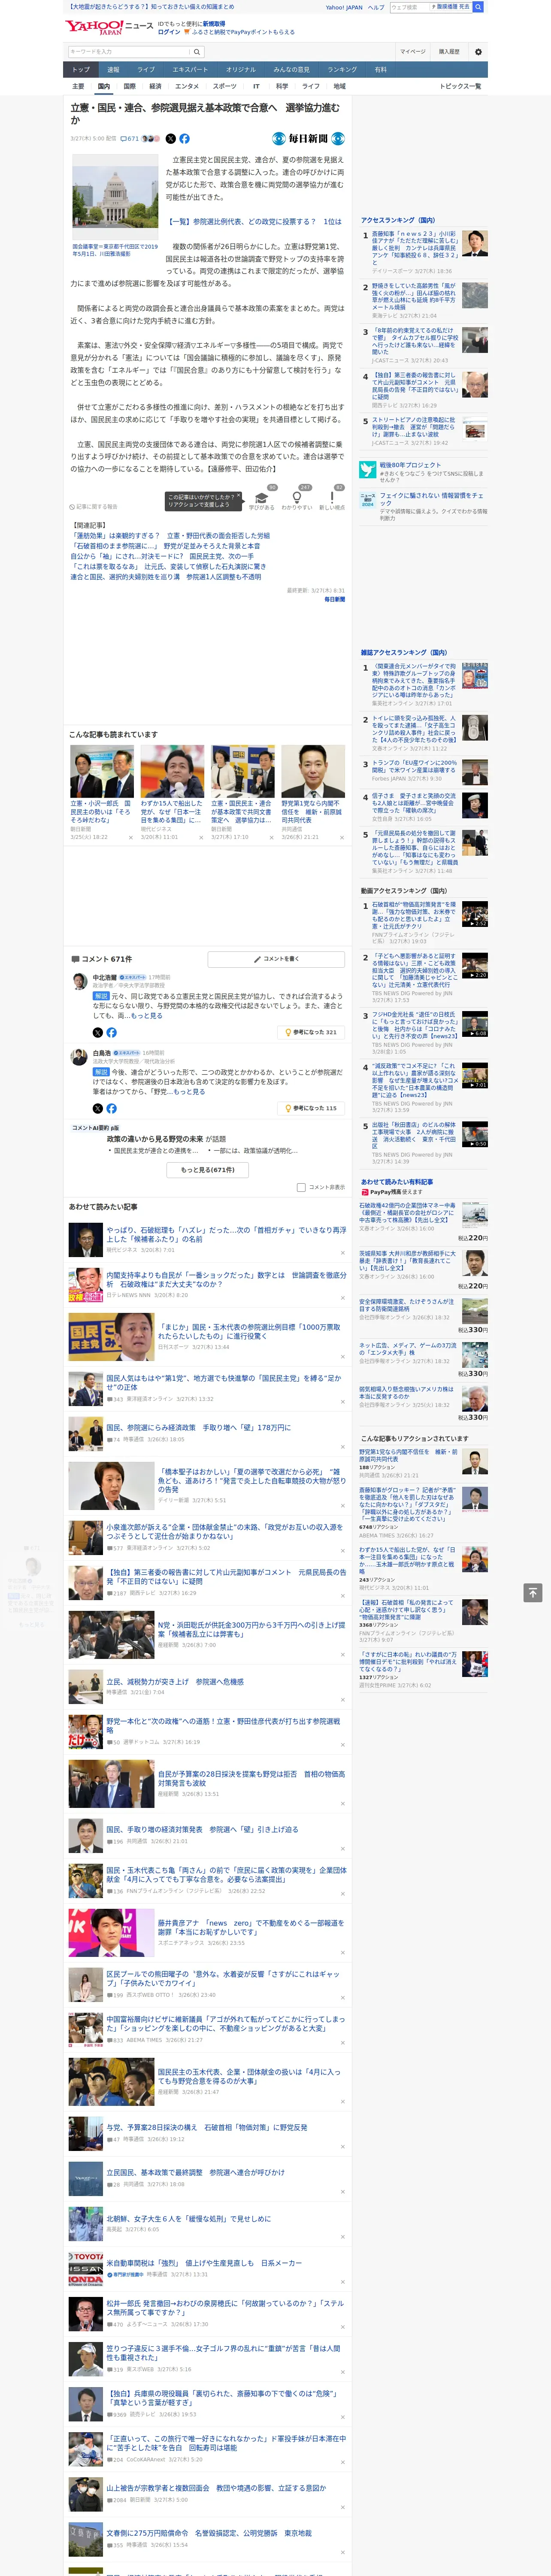Screen dimensions: 551x2576
Task: Select the スポーツ category tab
Action: pyautogui.click(x=225, y=87)
